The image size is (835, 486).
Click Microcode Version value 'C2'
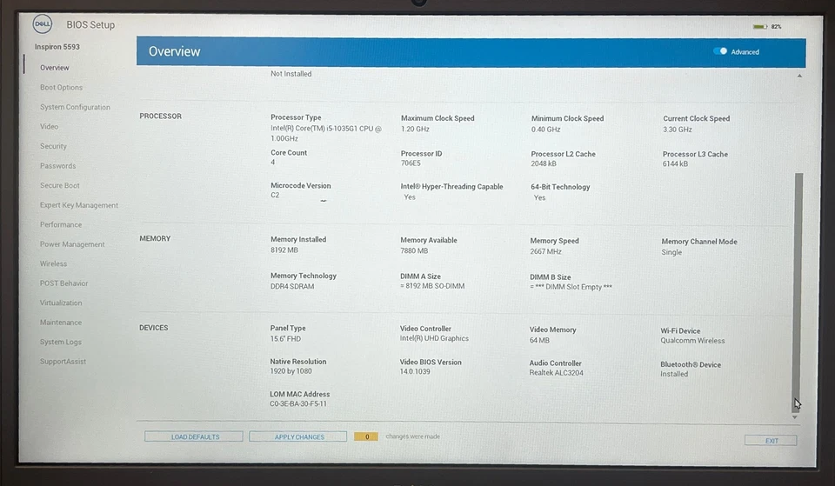coord(275,196)
